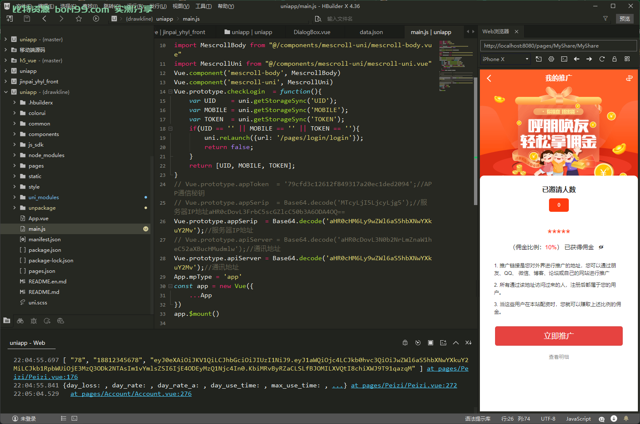640x424 pixels.
Task: Switch to the data.json tab
Action: 371,32
